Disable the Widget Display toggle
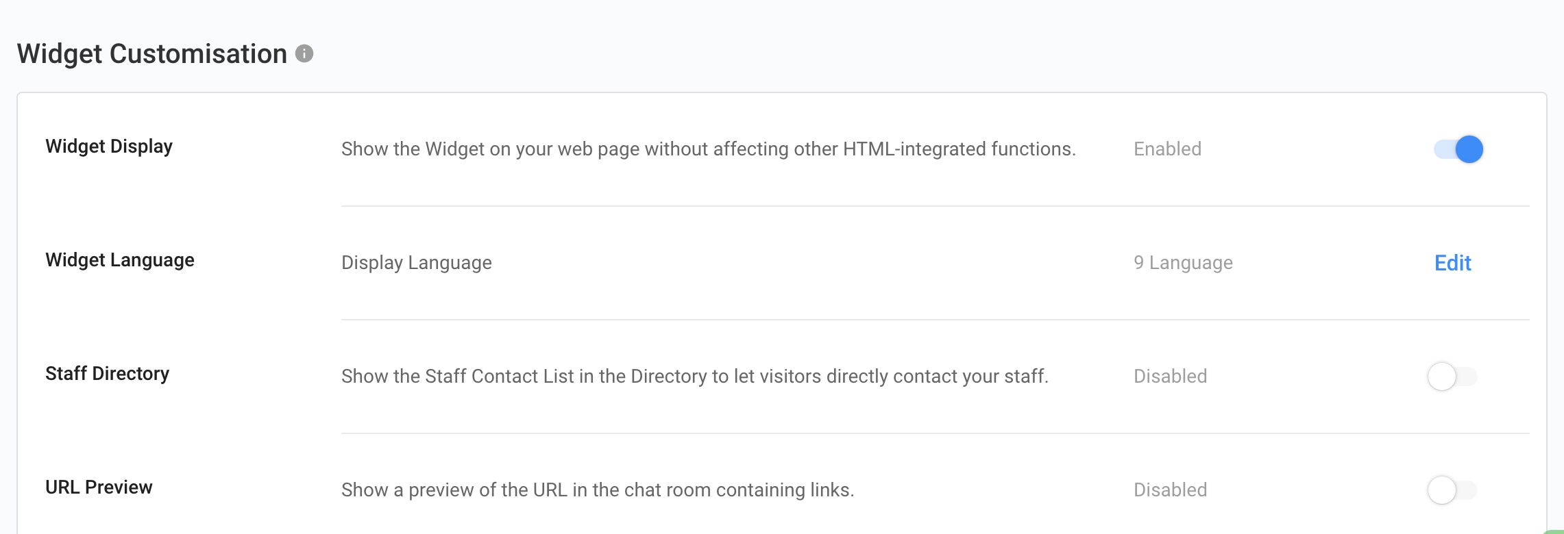The width and height of the screenshot is (1564, 534). coord(1458,149)
